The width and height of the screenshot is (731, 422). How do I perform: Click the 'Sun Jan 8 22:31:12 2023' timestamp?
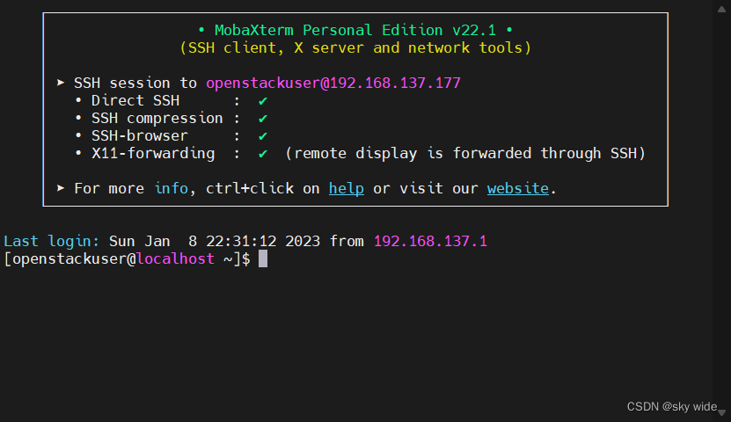coord(215,241)
